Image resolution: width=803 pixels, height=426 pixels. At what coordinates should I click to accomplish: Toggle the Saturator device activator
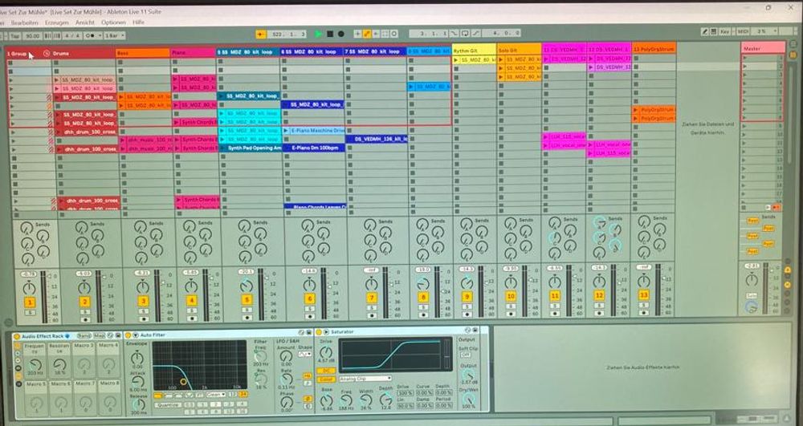[319, 332]
